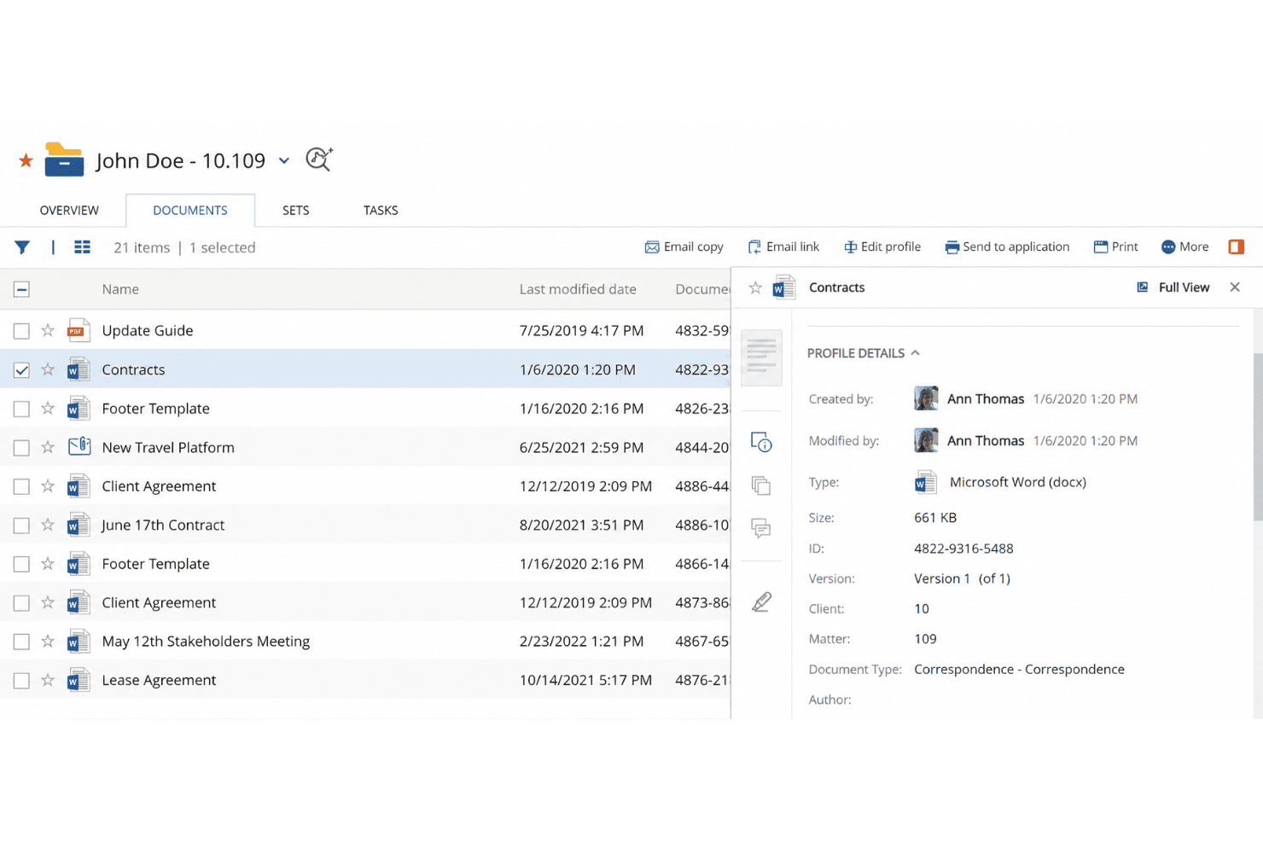
Task: Select the New Travel Platform checkbox
Action: point(21,448)
